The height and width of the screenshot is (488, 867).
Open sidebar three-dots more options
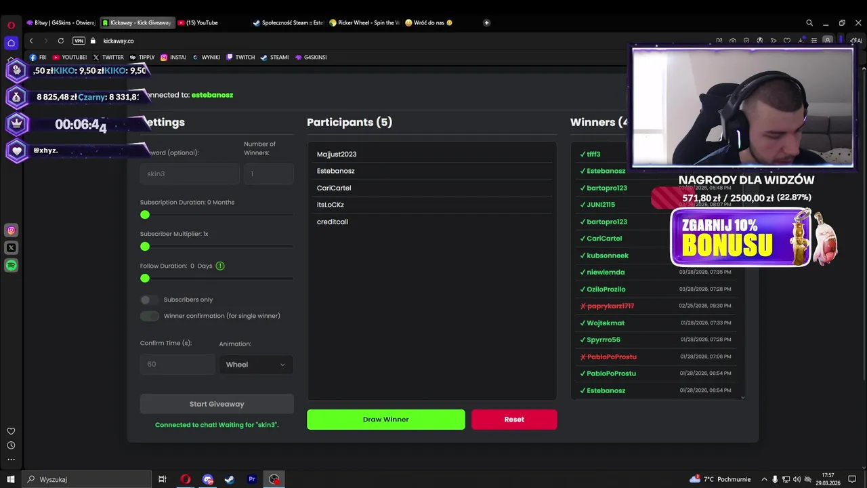11,460
